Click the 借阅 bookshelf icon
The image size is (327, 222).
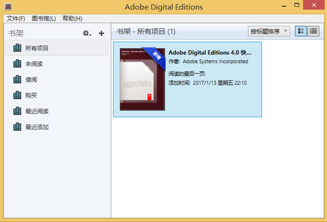[17, 79]
